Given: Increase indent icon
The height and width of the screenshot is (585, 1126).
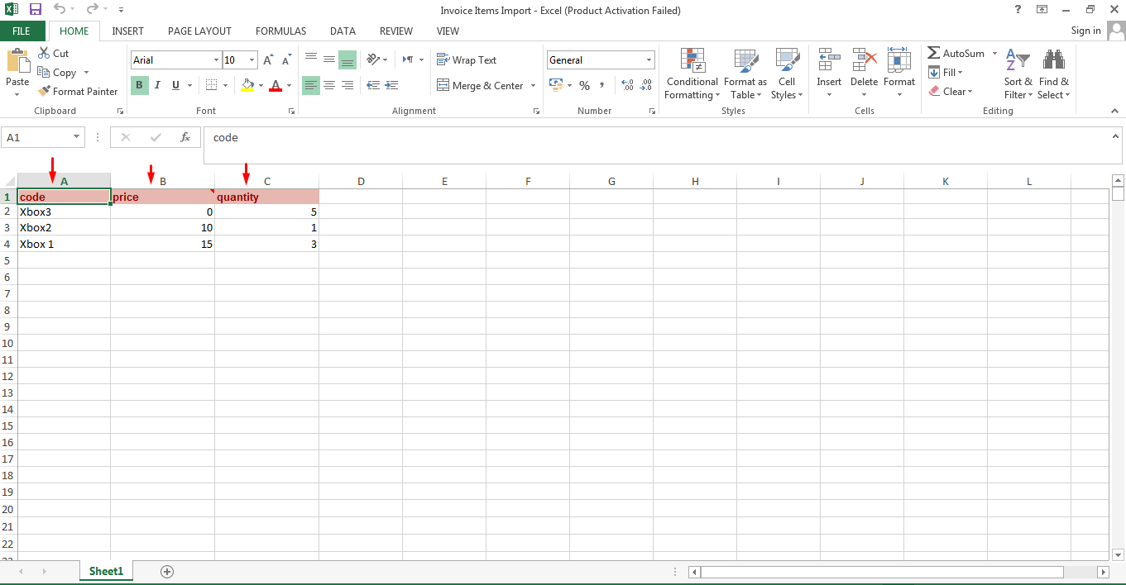Looking at the screenshot, I should click(392, 85).
